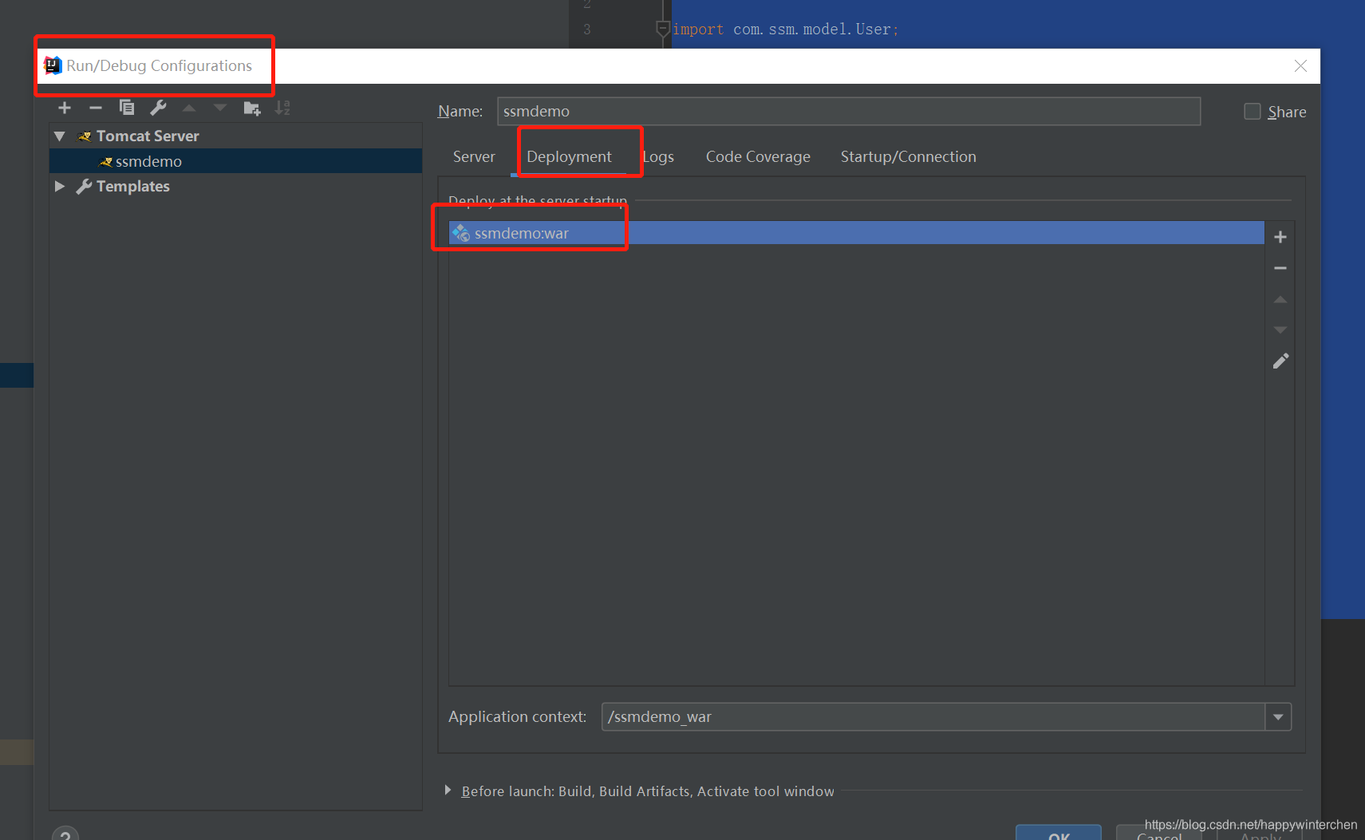Copy the selected configuration
Viewport: 1365px width, 840px height.
(x=126, y=108)
